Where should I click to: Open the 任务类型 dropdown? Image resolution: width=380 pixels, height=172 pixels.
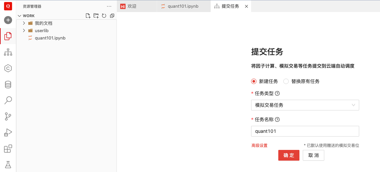coord(305,105)
